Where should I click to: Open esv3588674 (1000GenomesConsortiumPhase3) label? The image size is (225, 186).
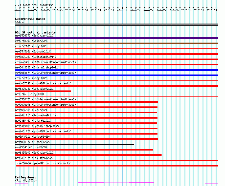[46, 73]
